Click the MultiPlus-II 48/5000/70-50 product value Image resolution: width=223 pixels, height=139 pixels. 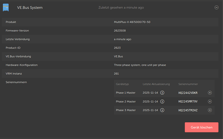click(132, 22)
